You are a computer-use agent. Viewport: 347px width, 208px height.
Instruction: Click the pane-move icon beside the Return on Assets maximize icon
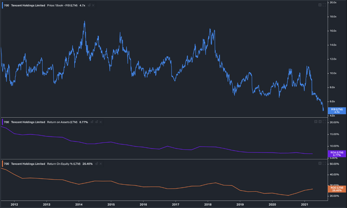320,122
